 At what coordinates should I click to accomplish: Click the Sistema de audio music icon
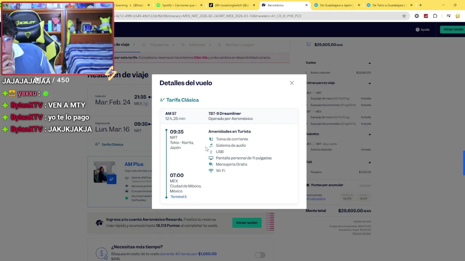pos(211,145)
